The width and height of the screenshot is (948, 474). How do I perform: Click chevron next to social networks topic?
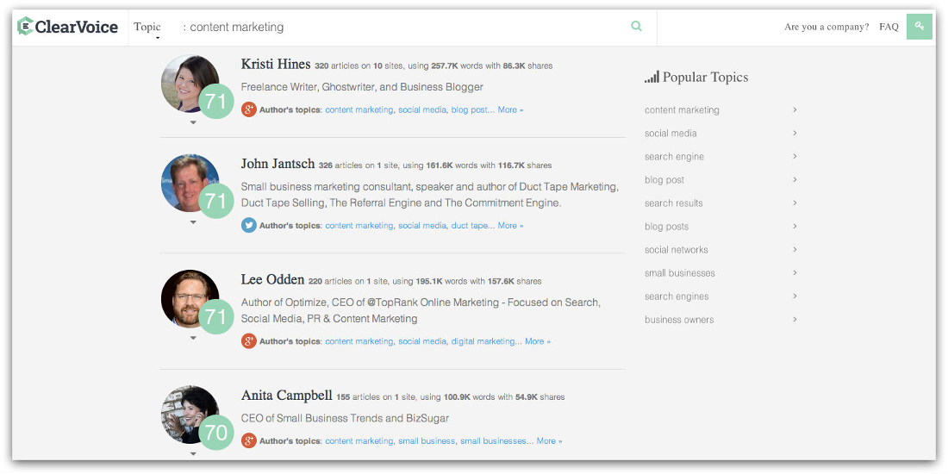click(795, 249)
